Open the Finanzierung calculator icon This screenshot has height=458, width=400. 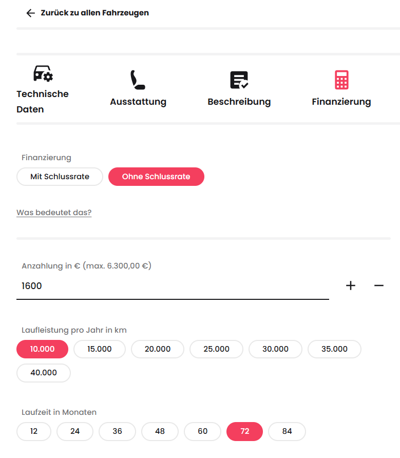[x=341, y=80]
